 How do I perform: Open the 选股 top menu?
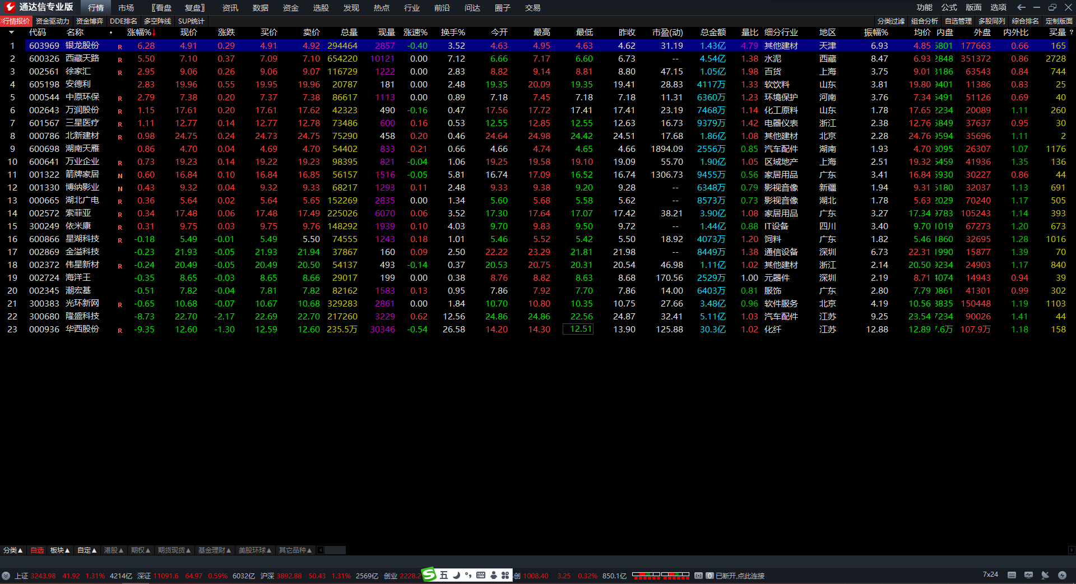321,7
